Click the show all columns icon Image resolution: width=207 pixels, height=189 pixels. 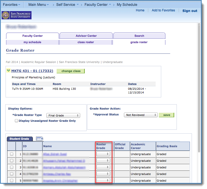click(x=39, y=139)
